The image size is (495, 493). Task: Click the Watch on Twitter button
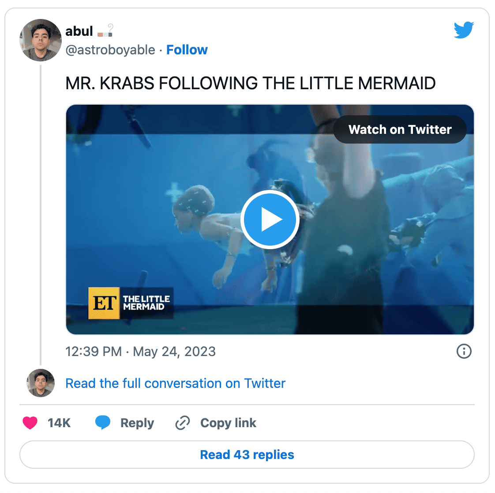400,129
